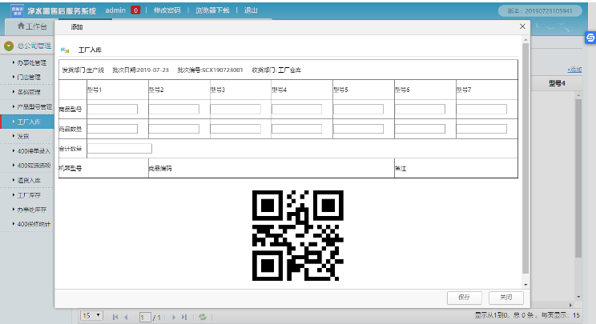Image resolution: width=596 pixels, height=324 pixels.
Task: Open the page size dropdown showing 15
Action: (x=91, y=316)
